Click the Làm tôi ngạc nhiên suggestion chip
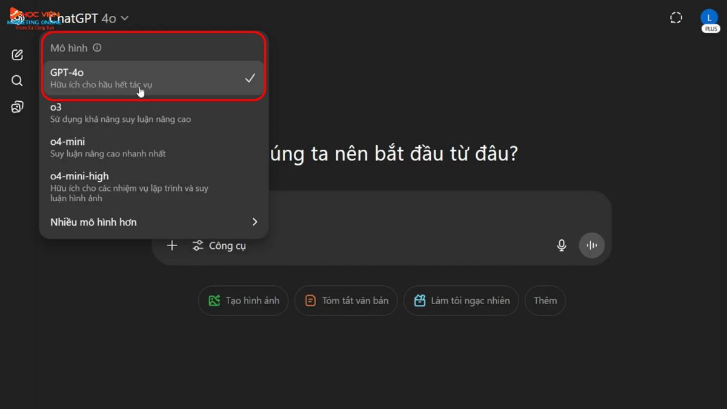Screen dimensions: 727x409 461,301
